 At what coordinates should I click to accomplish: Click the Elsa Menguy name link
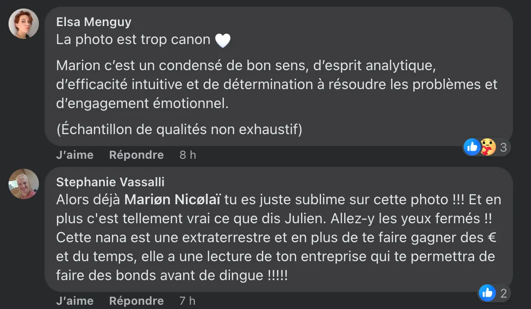click(x=94, y=22)
